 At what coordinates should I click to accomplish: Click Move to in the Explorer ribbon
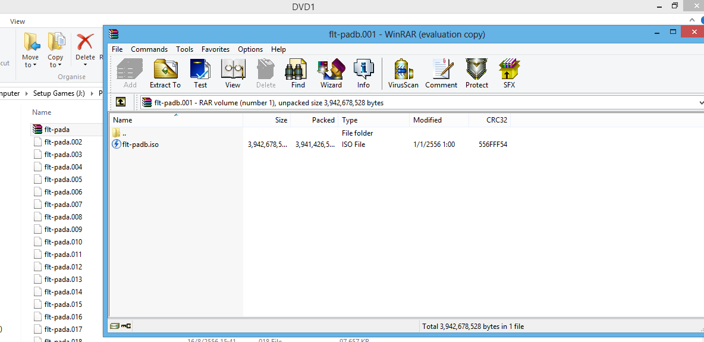click(x=30, y=51)
